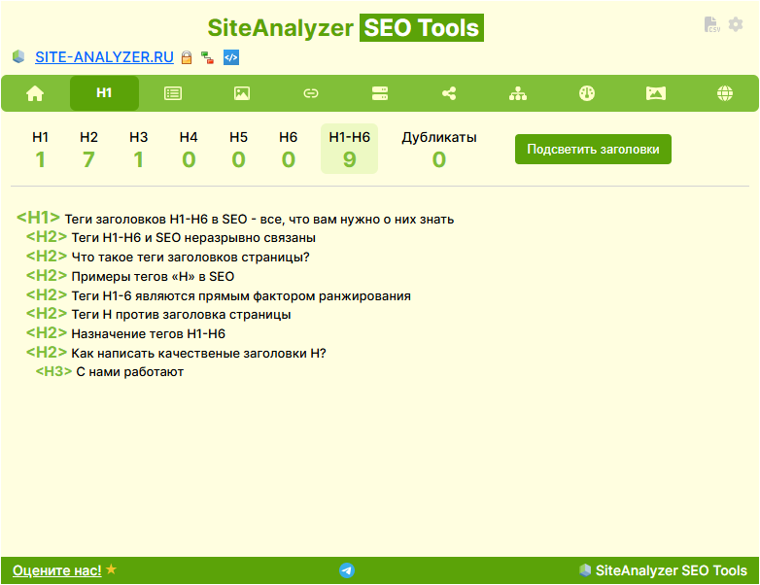760x585 pixels.
Task: Export results to CSV icon
Action: [711, 24]
